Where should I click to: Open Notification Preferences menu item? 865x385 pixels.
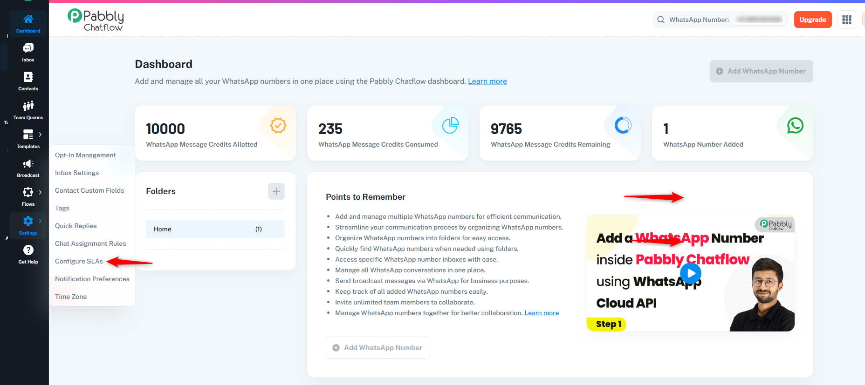(x=92, y=279)
